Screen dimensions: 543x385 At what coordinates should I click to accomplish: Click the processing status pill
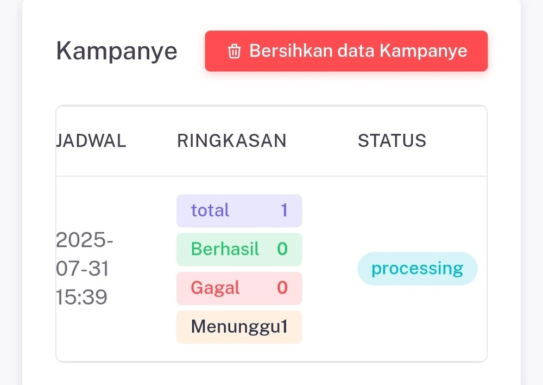point(417,269)
